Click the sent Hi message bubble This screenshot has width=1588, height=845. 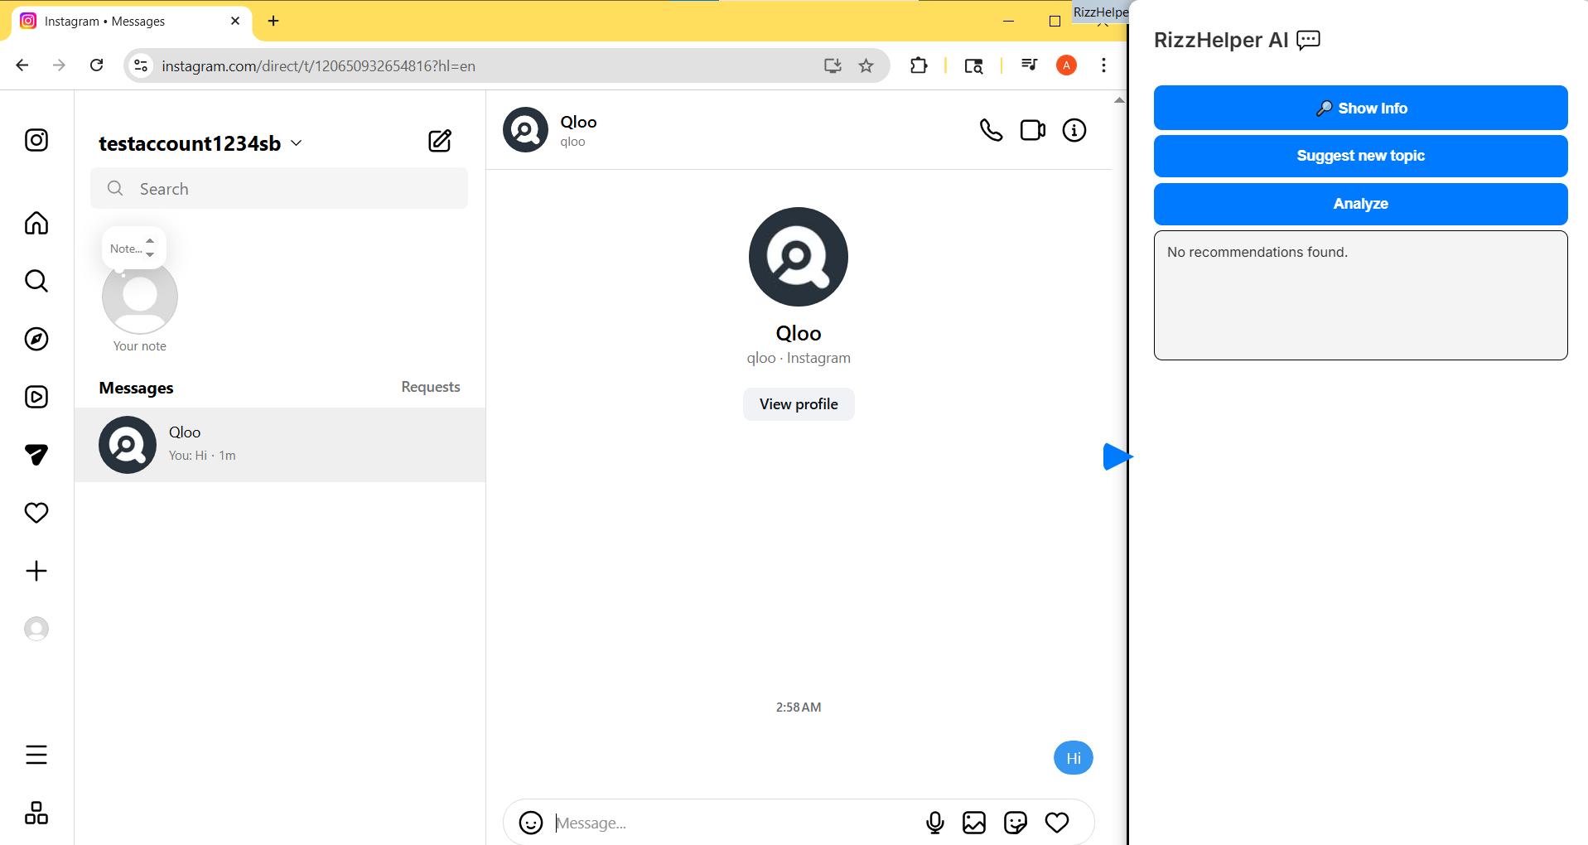1074,758
